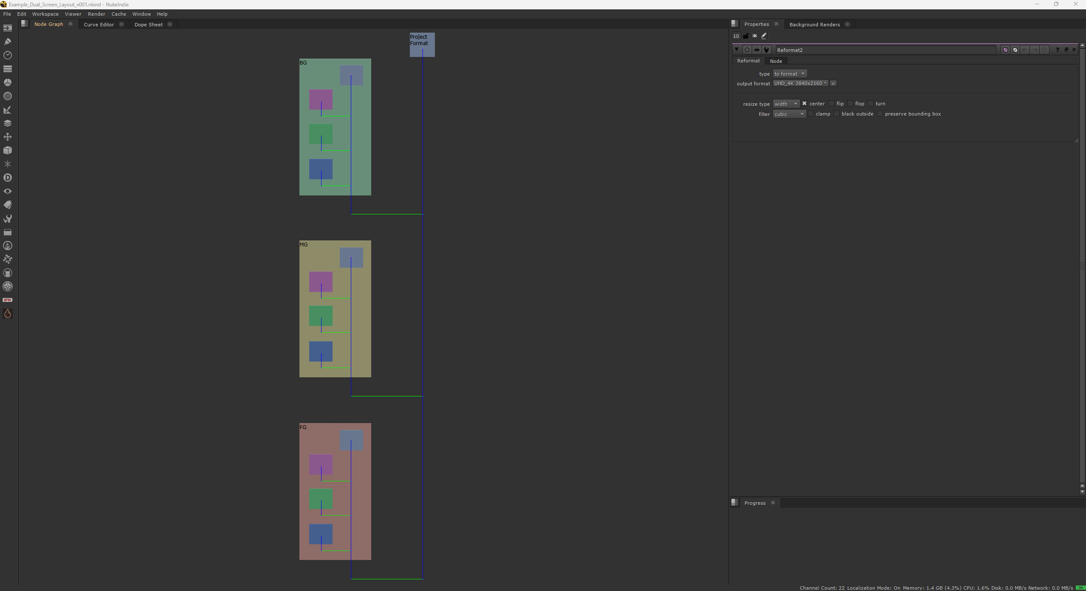Click the help button in Reformat2 panel
The image size is (1086, 591).
click(x=1057, y=50)
